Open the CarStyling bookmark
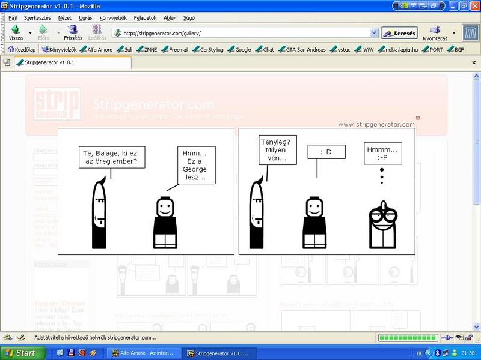 pyautogui.click(x=208, y=49)
